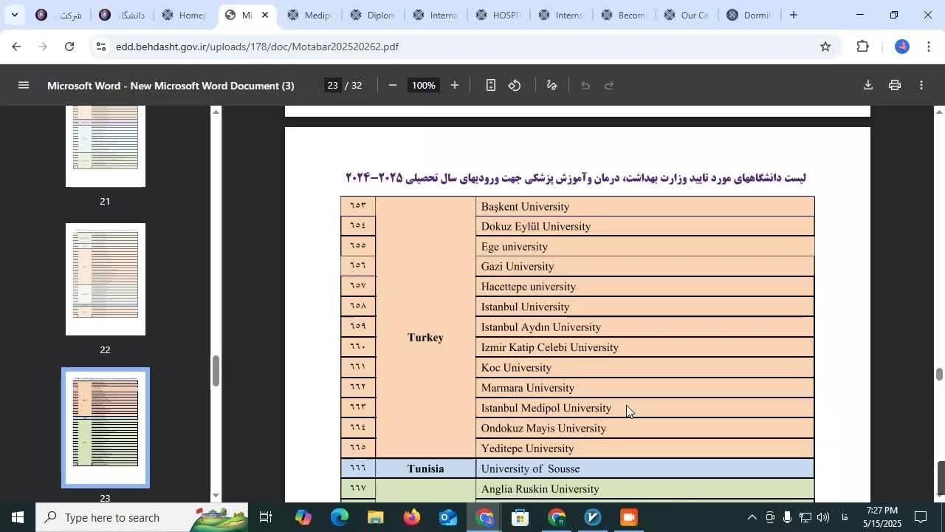945x532 pixels.
Task: Open the PDF more actions menu
Action: (x=921, y=85)
